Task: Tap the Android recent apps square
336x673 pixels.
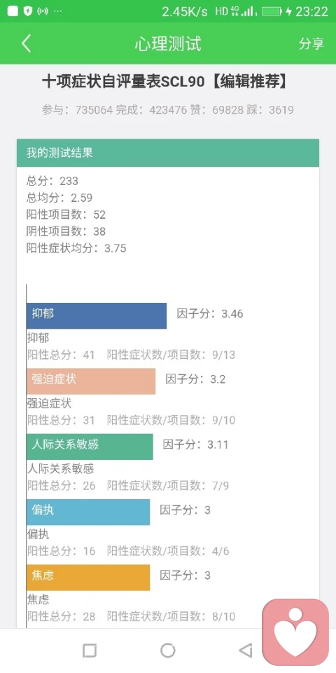Action: click(89, 651)
